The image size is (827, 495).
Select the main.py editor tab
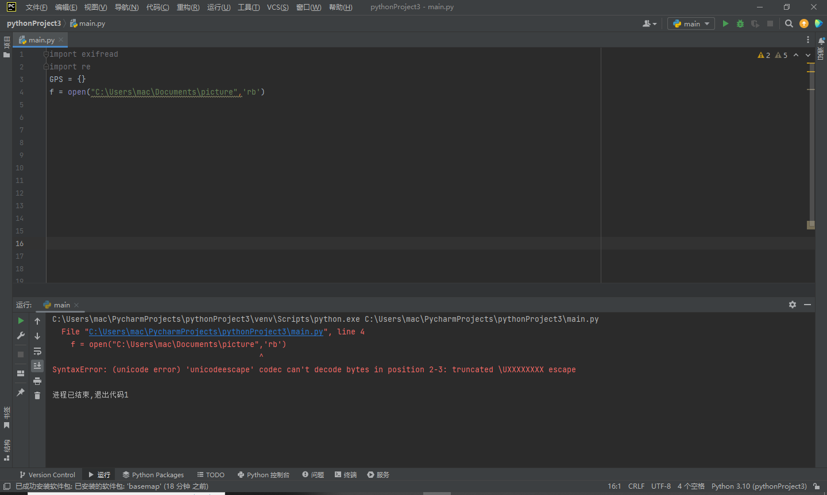click(41, 40)
